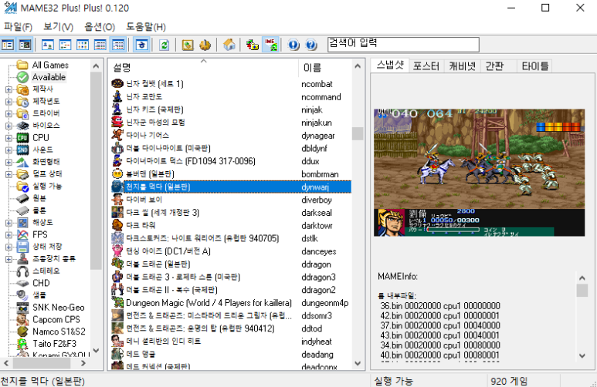Toggle the Korean character toolbar button

click(x=141, y=45)
